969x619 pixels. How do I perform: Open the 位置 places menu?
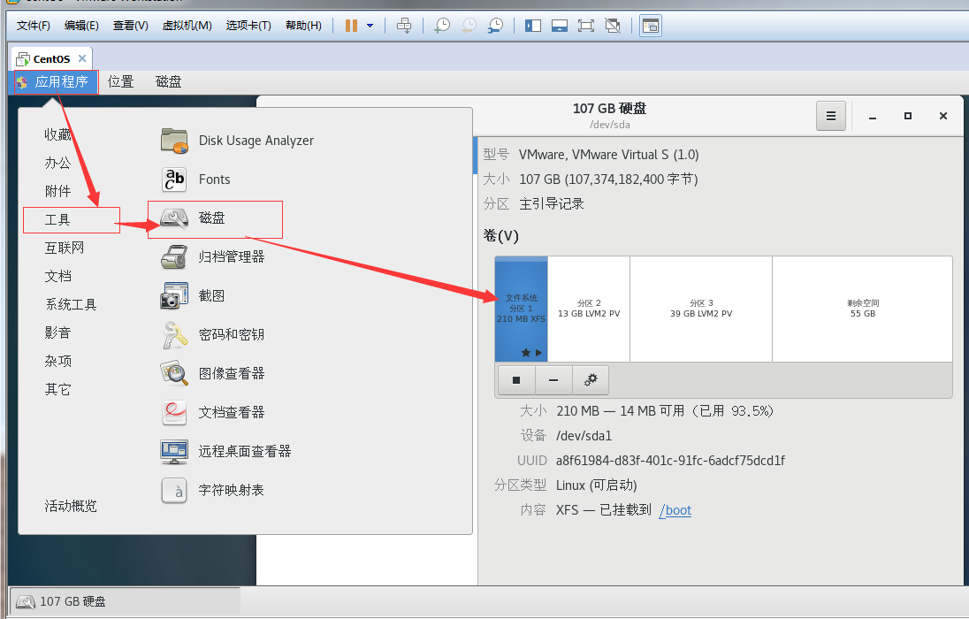click(x=120, y=81)
